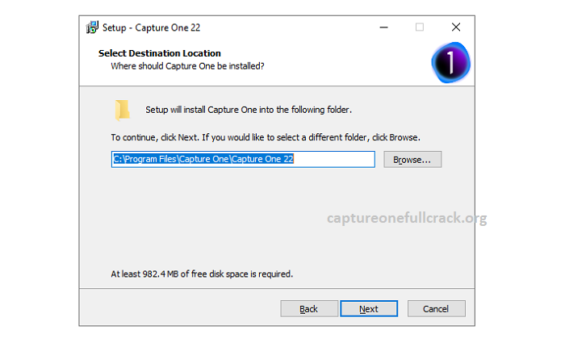Image resolution: width=565 pixels, height=347 pixels.
Task: Go to the previous step with Back
Action: [309, 309]
